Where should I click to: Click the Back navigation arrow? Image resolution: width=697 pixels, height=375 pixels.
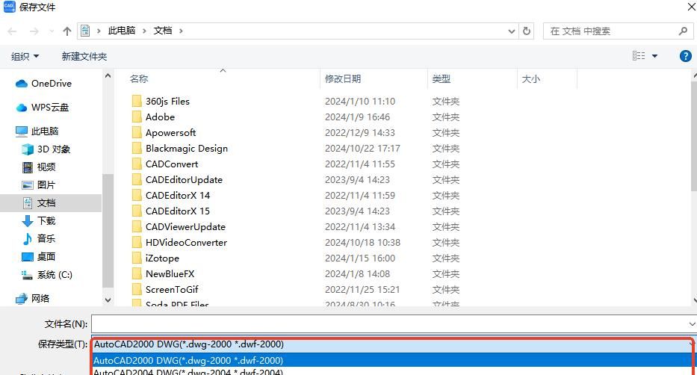12,31
